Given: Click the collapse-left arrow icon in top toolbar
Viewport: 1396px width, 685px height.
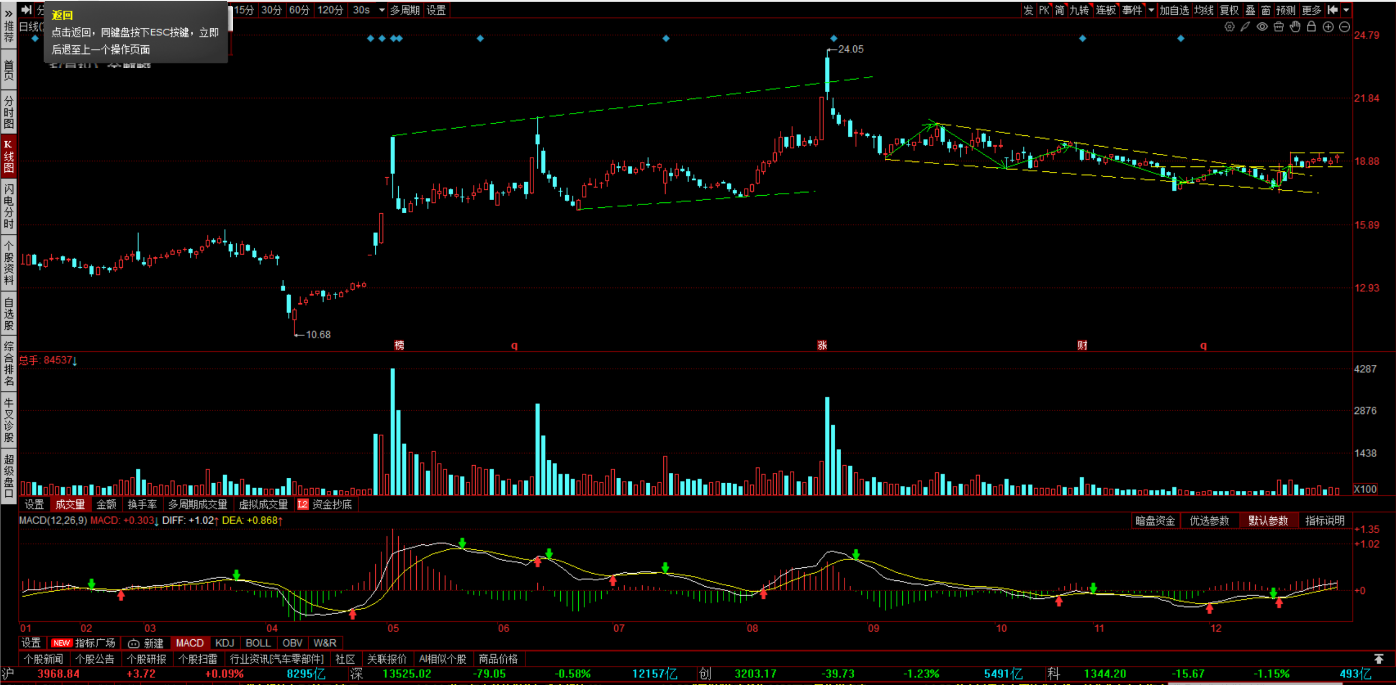Looking at the screenshot, I should tap(1332, 10).
